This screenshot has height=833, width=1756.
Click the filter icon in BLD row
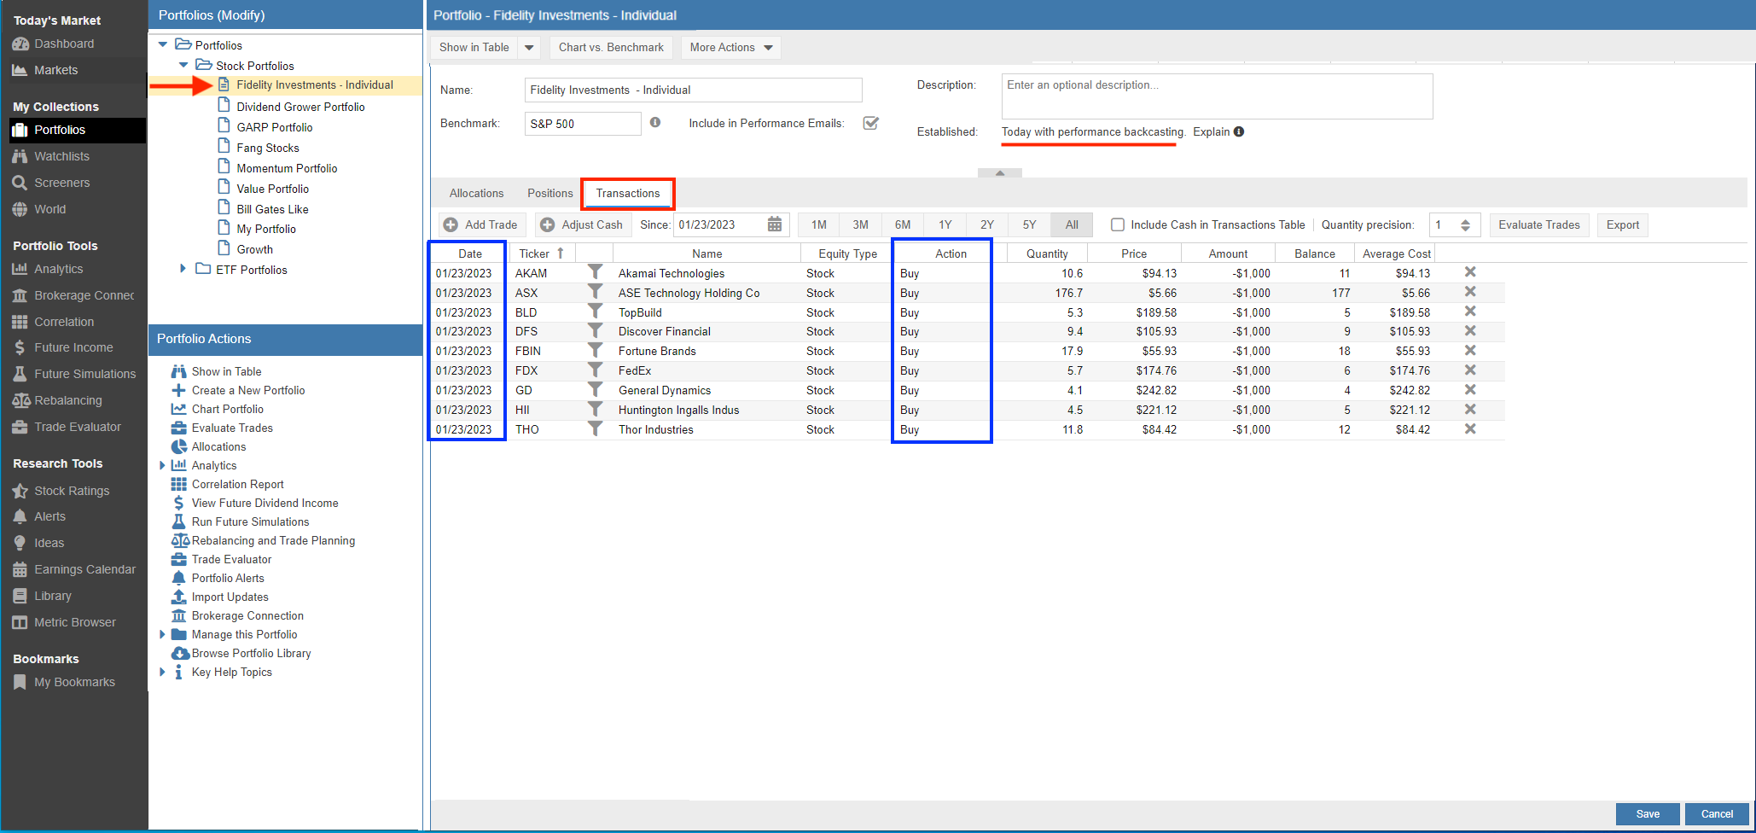pyautogui.click(x=595, y=312)
